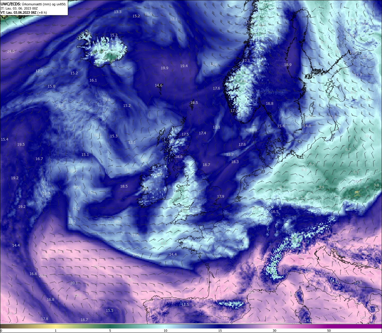The width and height of the screenshot is (382, 333).
Task: Click the value 16.7 on the map
Action: click(39, 159)
